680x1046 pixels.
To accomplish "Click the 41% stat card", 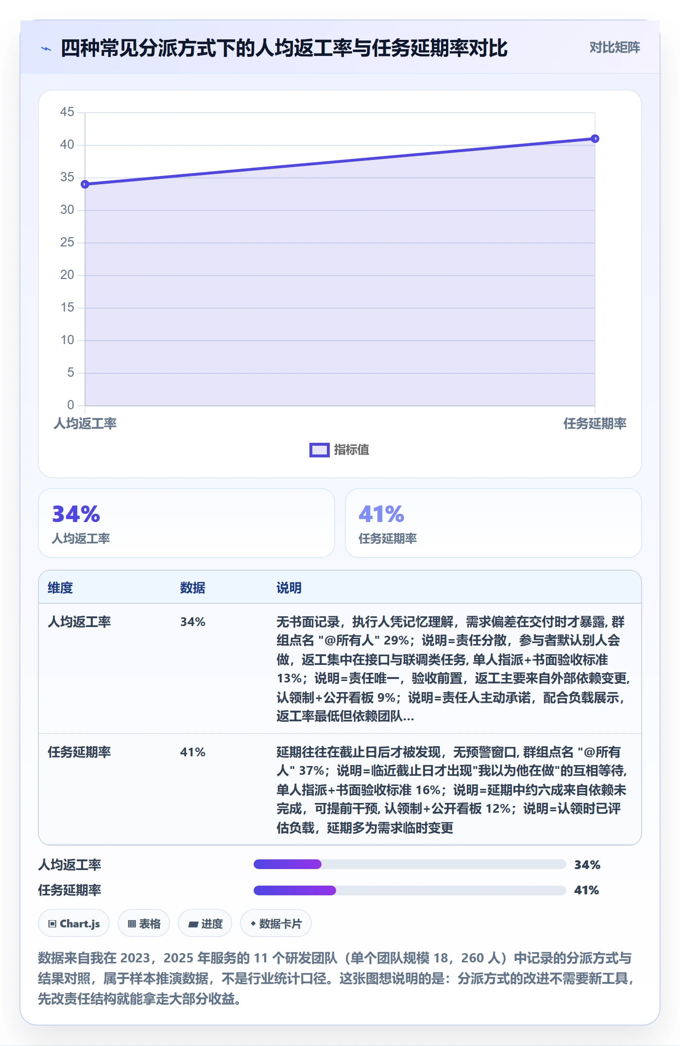I will tap(493, 523).
